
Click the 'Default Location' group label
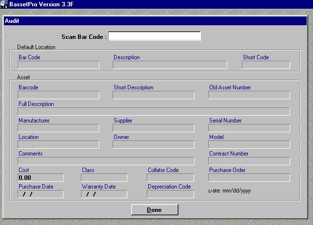point(36,47)
